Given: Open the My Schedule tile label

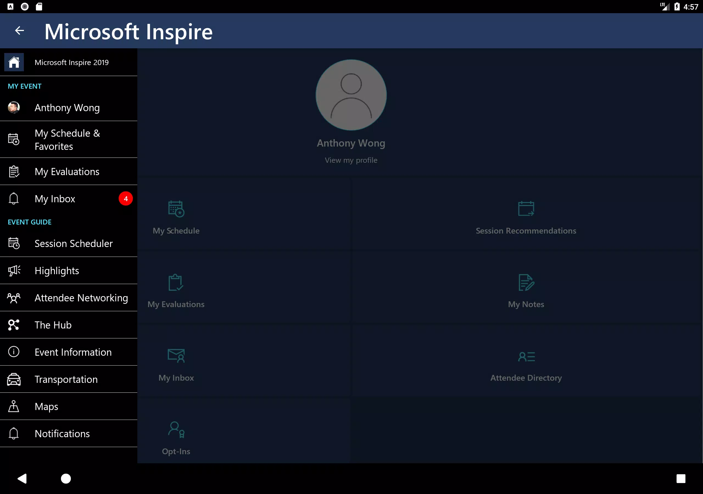Looking at the screenshot, I should 176,231.
